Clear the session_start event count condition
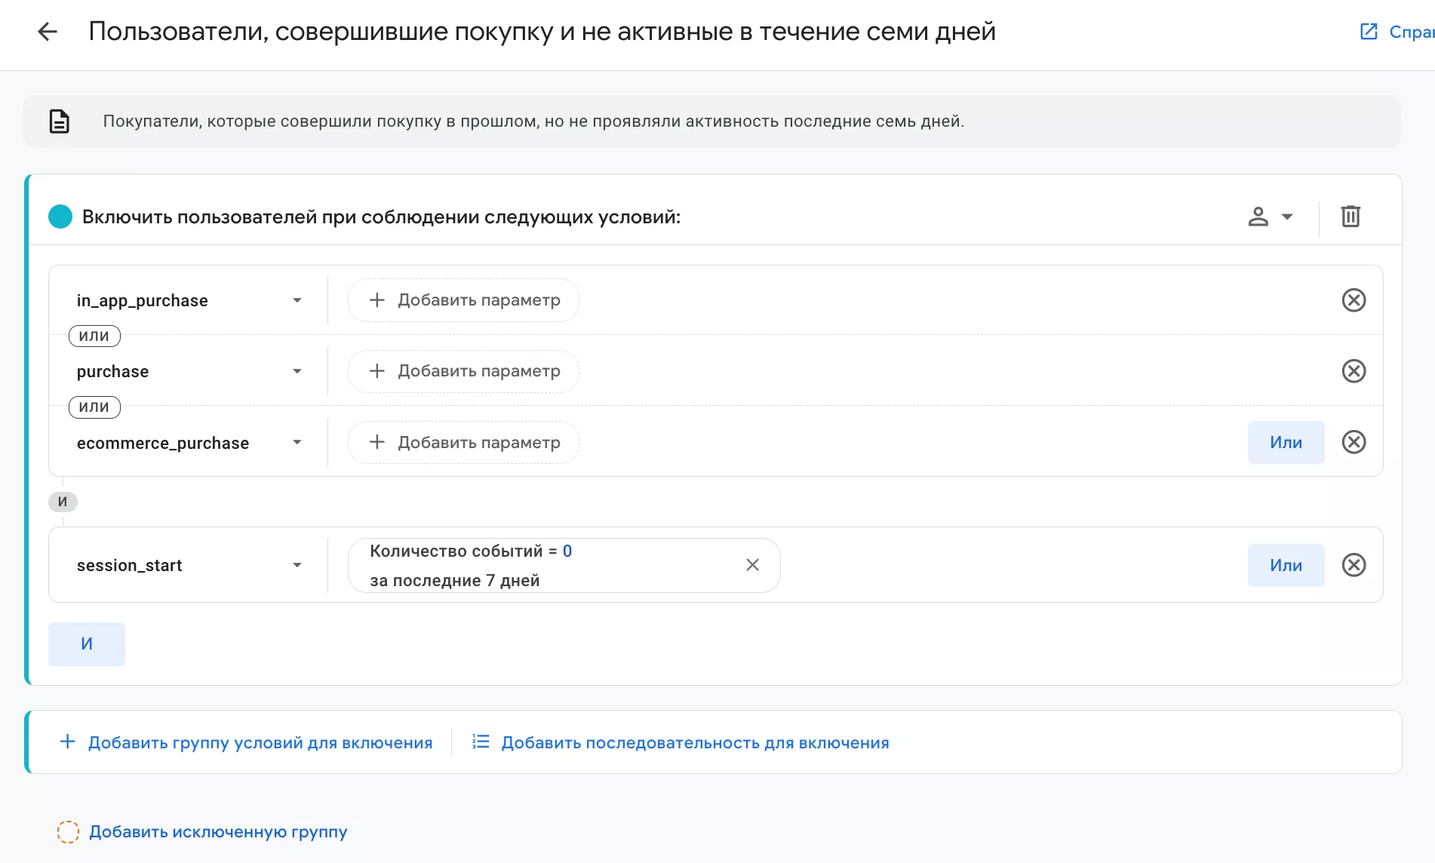The width and height of the screenshot is (1435, 863). point(752,564)
